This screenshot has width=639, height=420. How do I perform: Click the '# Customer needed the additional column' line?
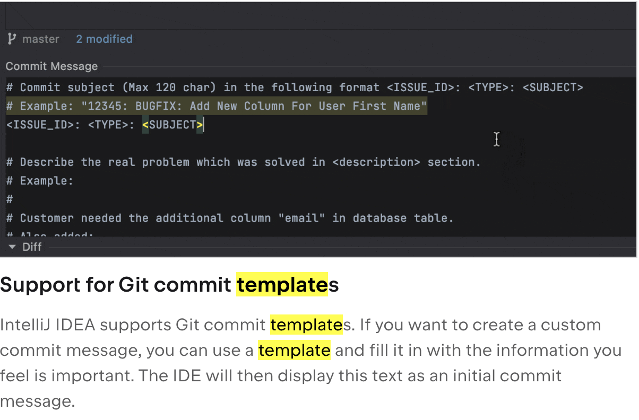click(x=230, y=218)
